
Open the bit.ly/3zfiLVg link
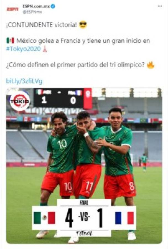coord(24,81)
